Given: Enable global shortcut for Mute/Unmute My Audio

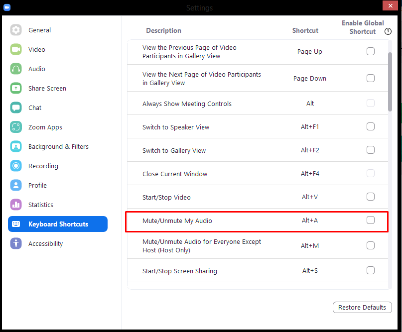Looking at the screenshot, I should pyautogui.click(x=371, y=220).
